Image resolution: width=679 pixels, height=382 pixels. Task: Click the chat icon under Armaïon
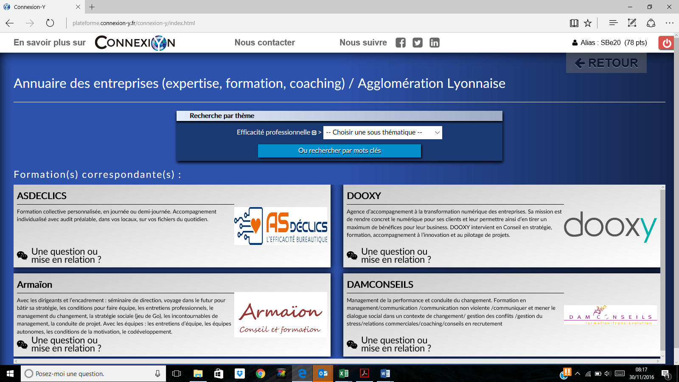(x=22, y=344)
